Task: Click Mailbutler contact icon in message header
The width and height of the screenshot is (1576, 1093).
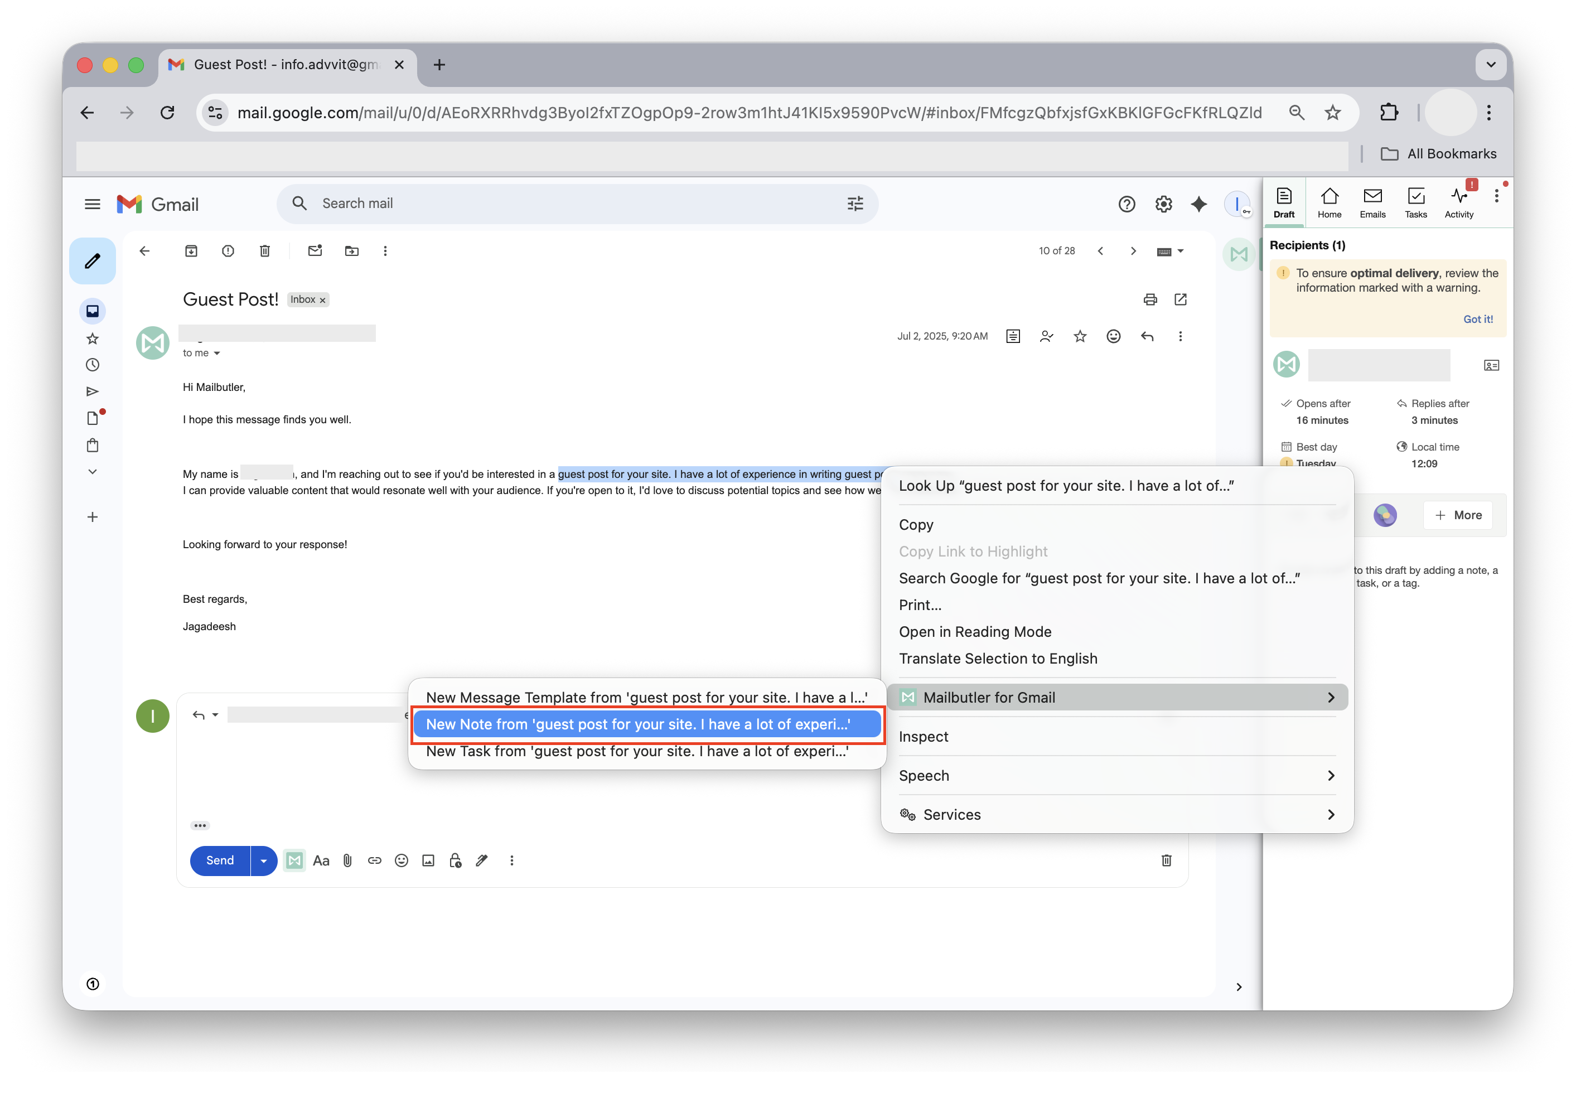Action: (1047, 336)
